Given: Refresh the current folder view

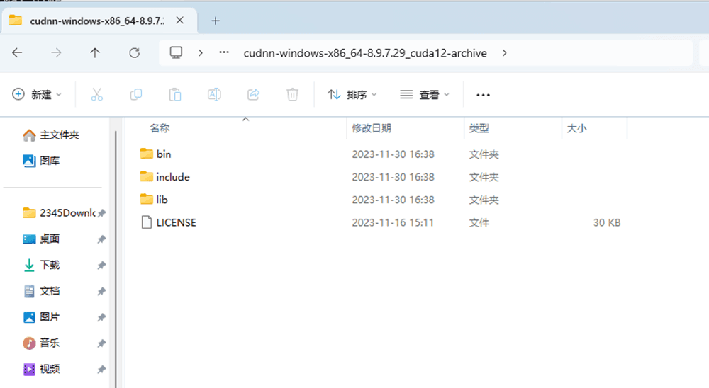Looking at the screenshot, I should (134, 53).
